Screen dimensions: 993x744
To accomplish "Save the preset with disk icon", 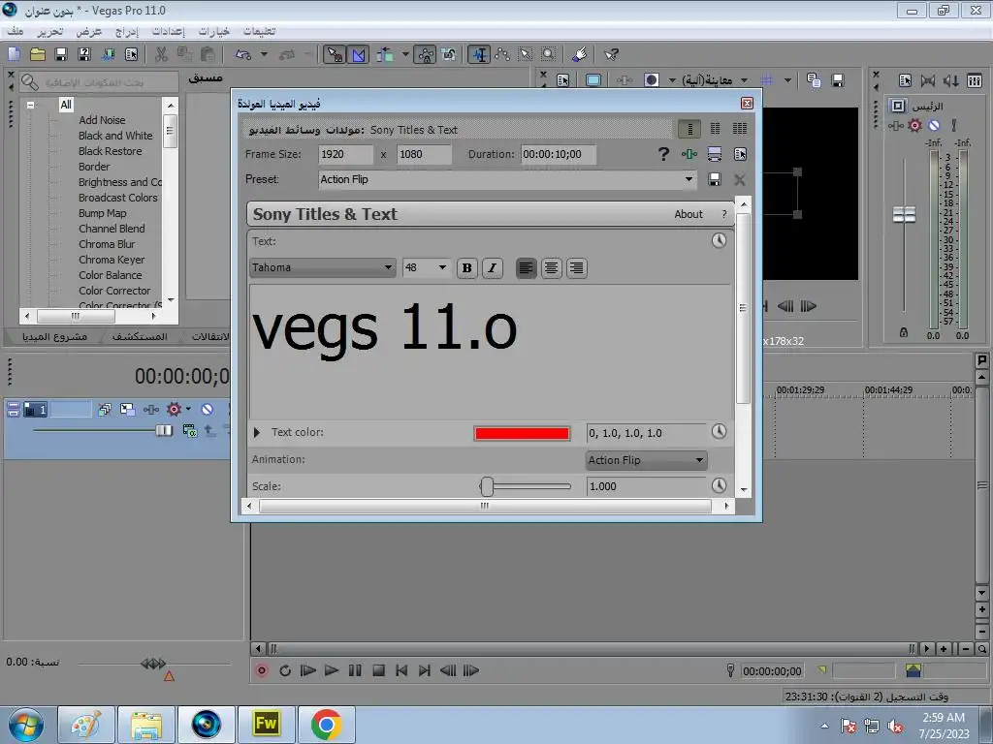I will 715,179.
